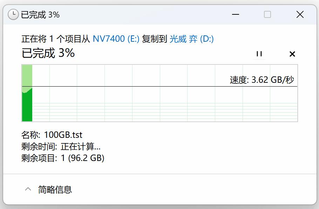
Task: Click the 复制到 text between drive links
Action: click(x=154, y=39)
